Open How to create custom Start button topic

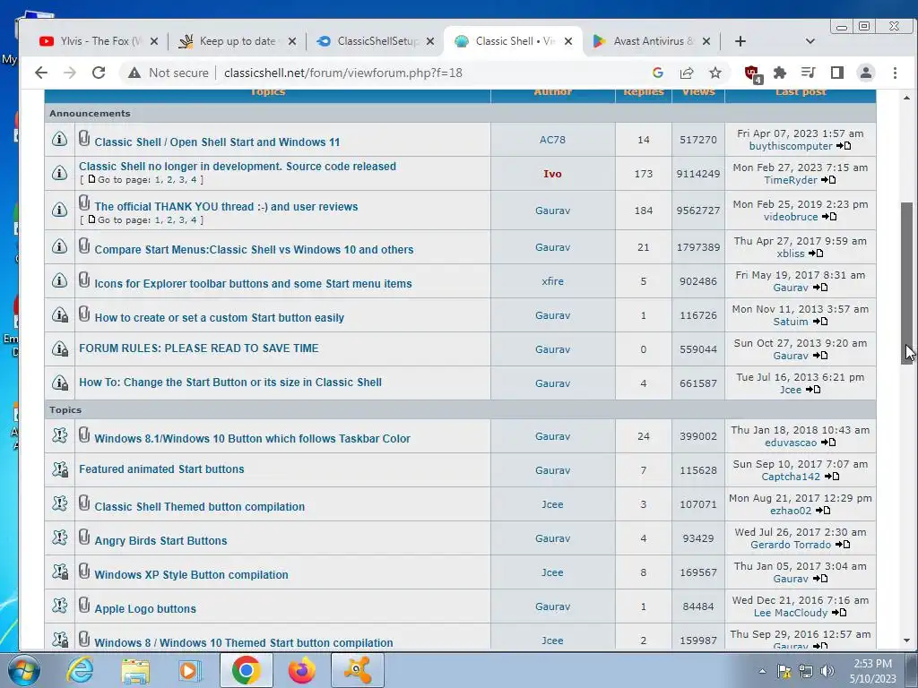pyautogui.click(x=219, y=318)
